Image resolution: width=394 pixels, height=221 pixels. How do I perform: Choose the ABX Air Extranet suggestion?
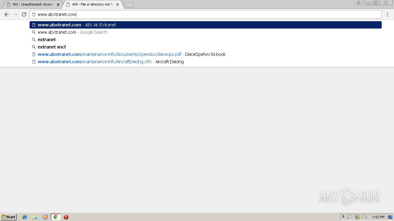pyautogui.click(x=206, y=25)
